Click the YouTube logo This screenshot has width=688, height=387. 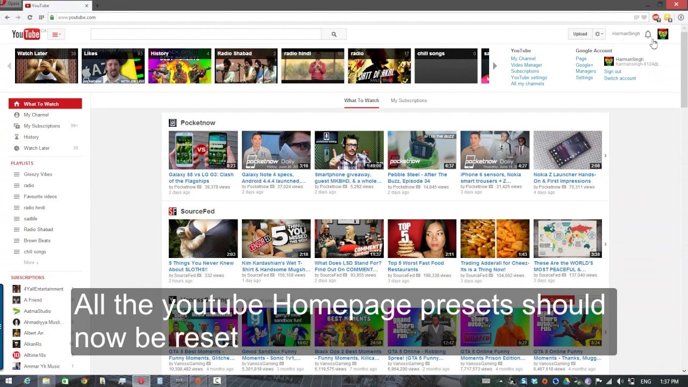(26, 34)
